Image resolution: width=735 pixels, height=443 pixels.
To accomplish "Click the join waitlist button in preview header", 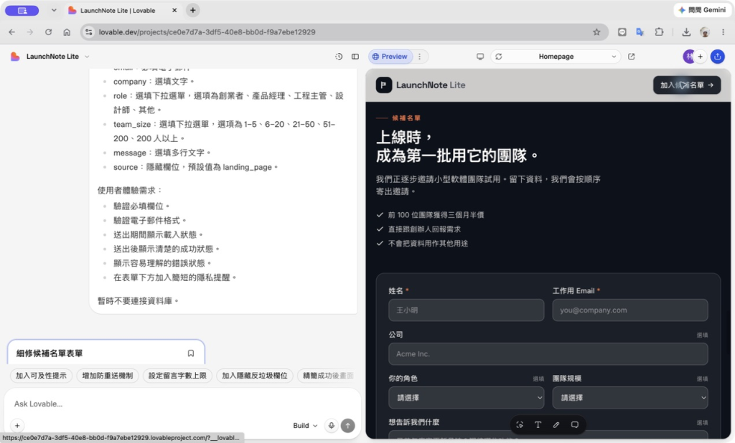I will click(687, 85).
